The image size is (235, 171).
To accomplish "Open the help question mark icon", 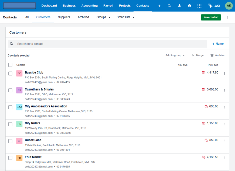I will click(x=189, y=6).
